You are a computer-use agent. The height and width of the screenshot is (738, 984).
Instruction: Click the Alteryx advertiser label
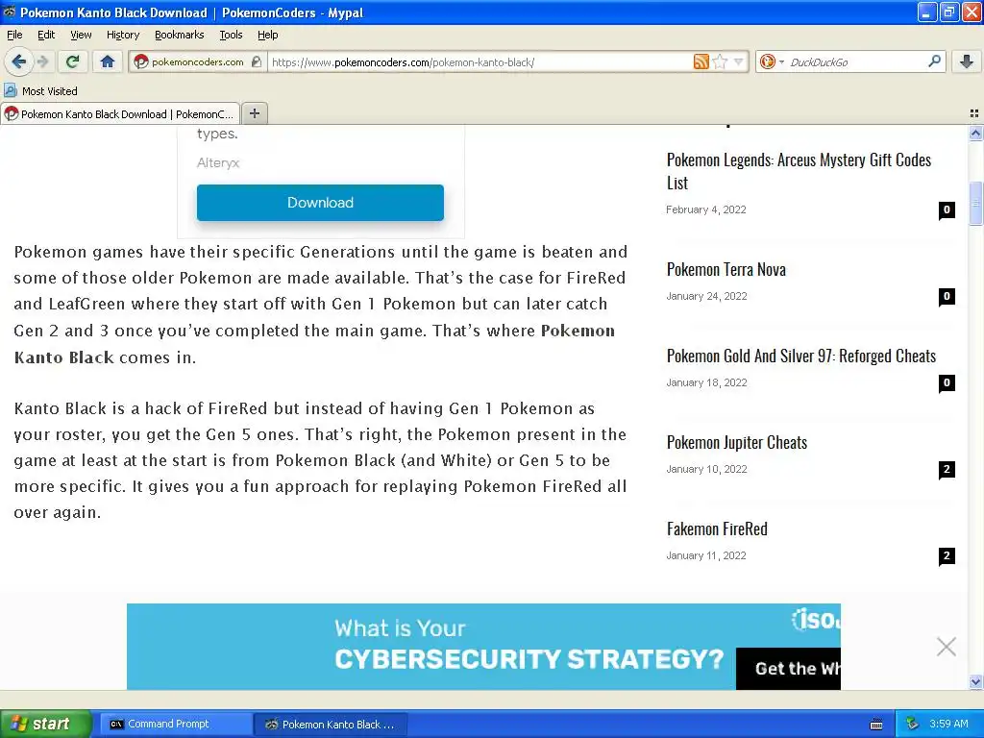click(218, 163)
